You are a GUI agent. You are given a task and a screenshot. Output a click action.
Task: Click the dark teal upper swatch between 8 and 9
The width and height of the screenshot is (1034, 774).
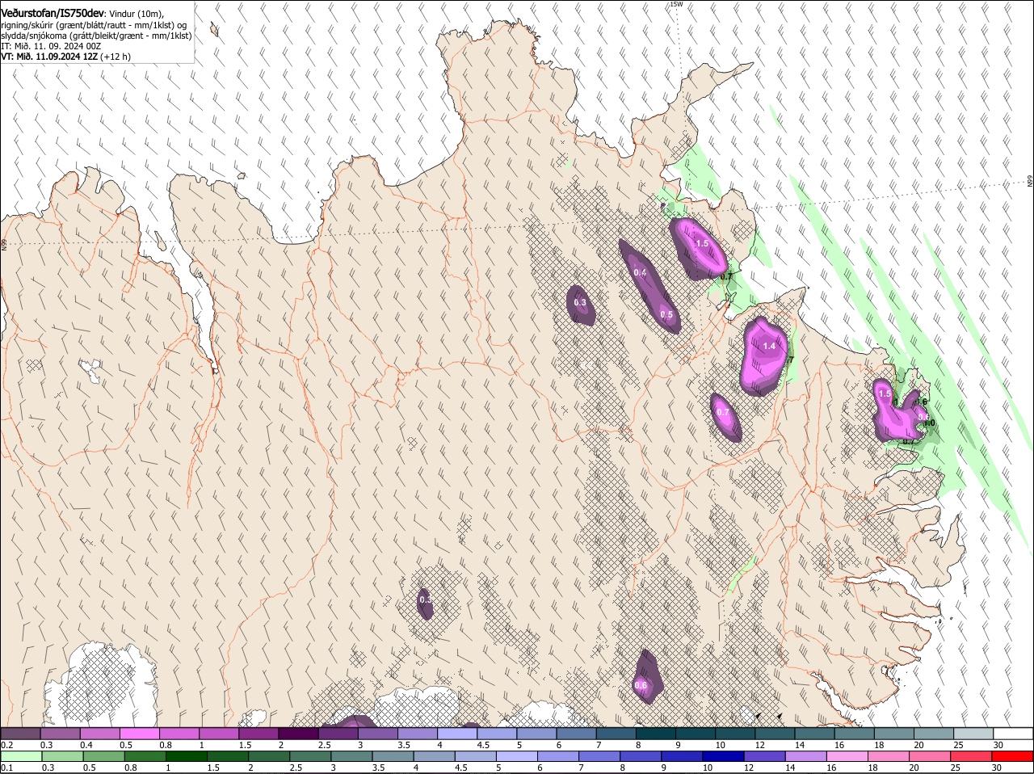coord(654,733)
